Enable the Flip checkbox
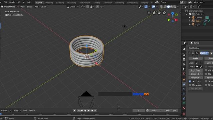213x120 pixels. point(206,74)
